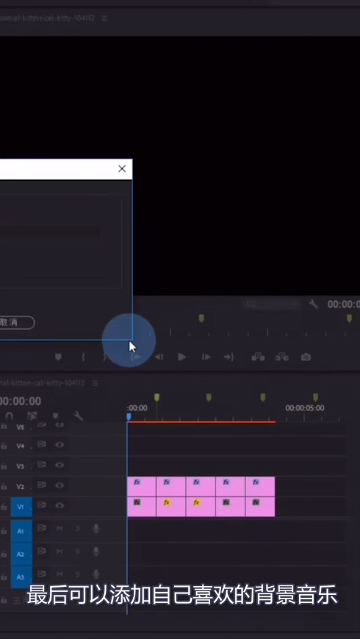
Task: Toggle sync lock on V4 track
Action: coord(42,444)
